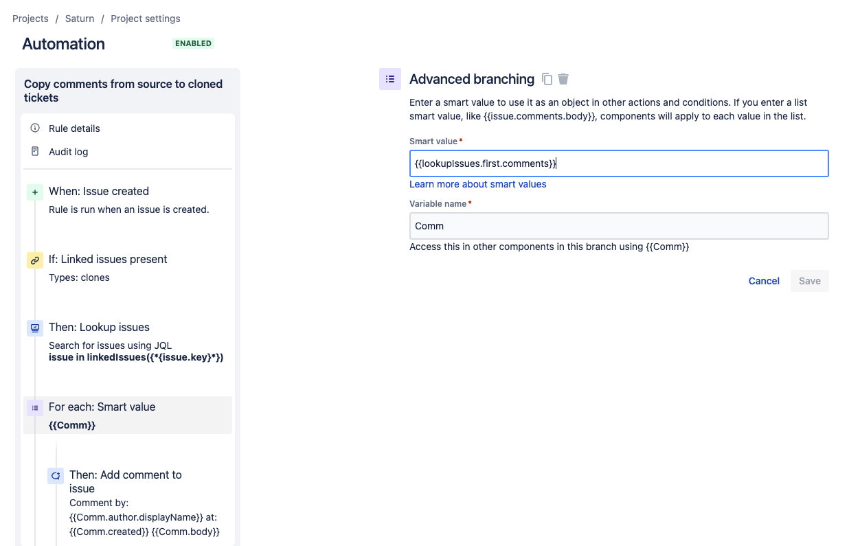Click the link icon beside Linked issues present
This screenshot has width=849, height=546.
point(35,260)
